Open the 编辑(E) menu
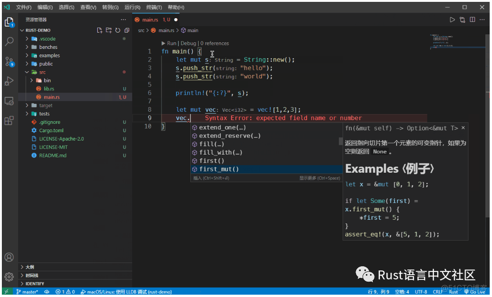492x297 pixels. 45,7
